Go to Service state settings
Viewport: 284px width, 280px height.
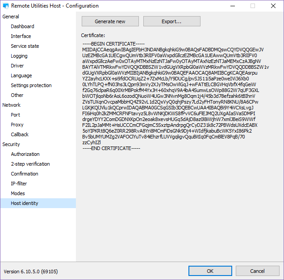pyautogui.click(x=25, y=46)
